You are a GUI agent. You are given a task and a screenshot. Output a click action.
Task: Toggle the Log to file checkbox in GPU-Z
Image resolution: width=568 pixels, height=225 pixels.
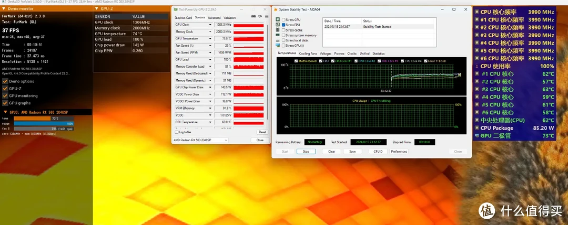click(177, 132)
